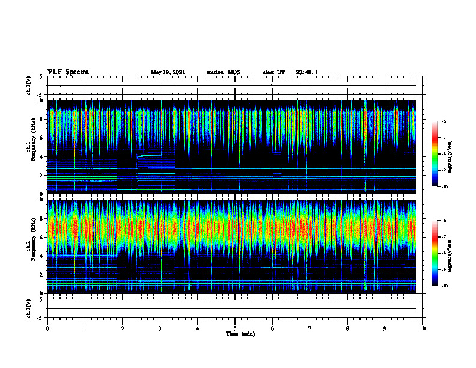This screenshot has height=368, width=476.
Task: Click the "5" tick on ch.1(V) axis
Action: click(x=42, y=76)
